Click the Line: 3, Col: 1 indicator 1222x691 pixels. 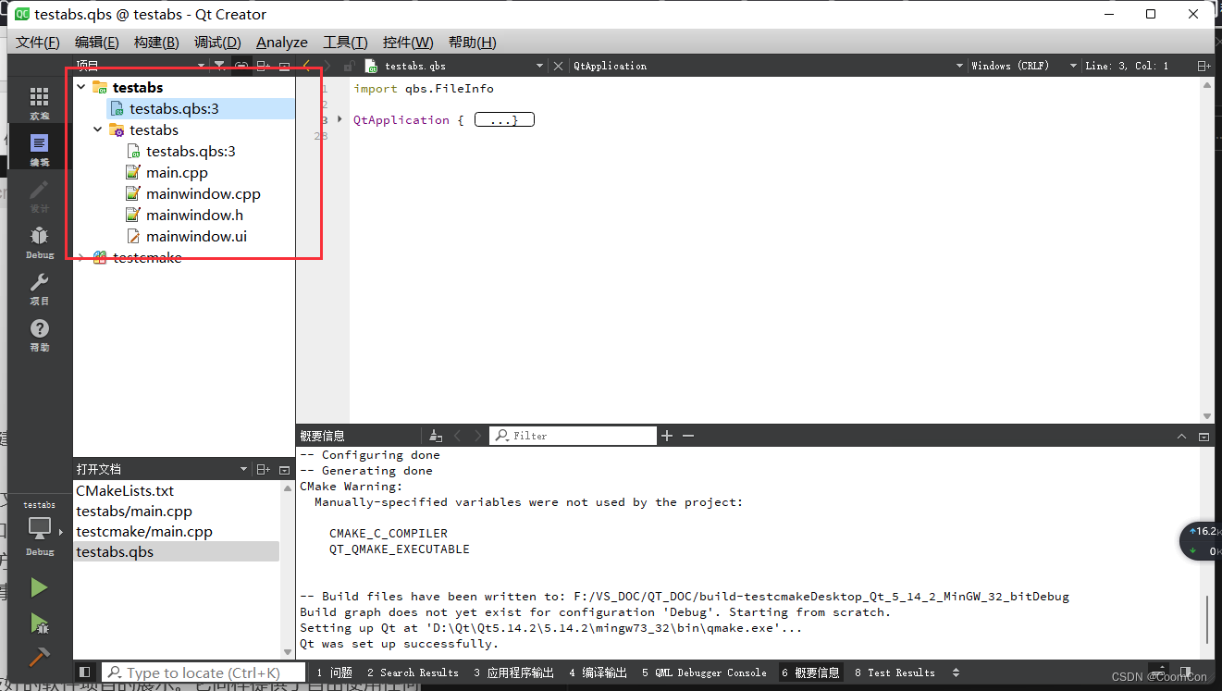[x=1128, y=66]
